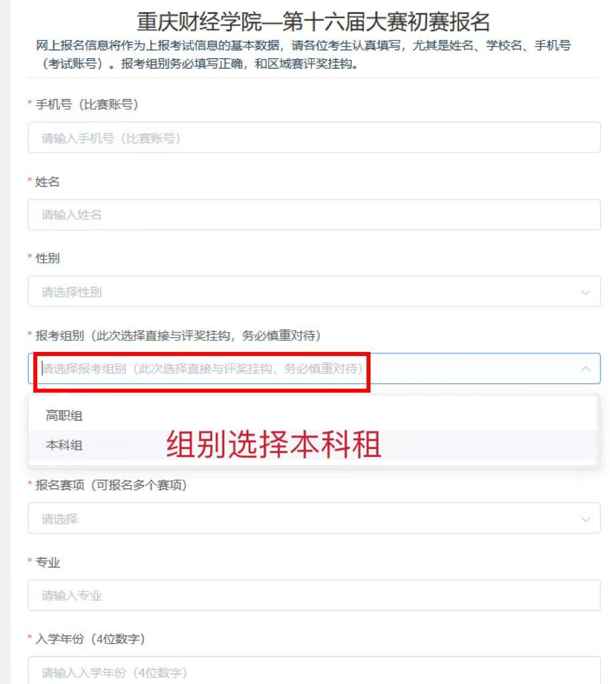Collapse the 报考组别 dropdown using its up arrow
Screen dimensions: 610x684
tap(585, 369)
